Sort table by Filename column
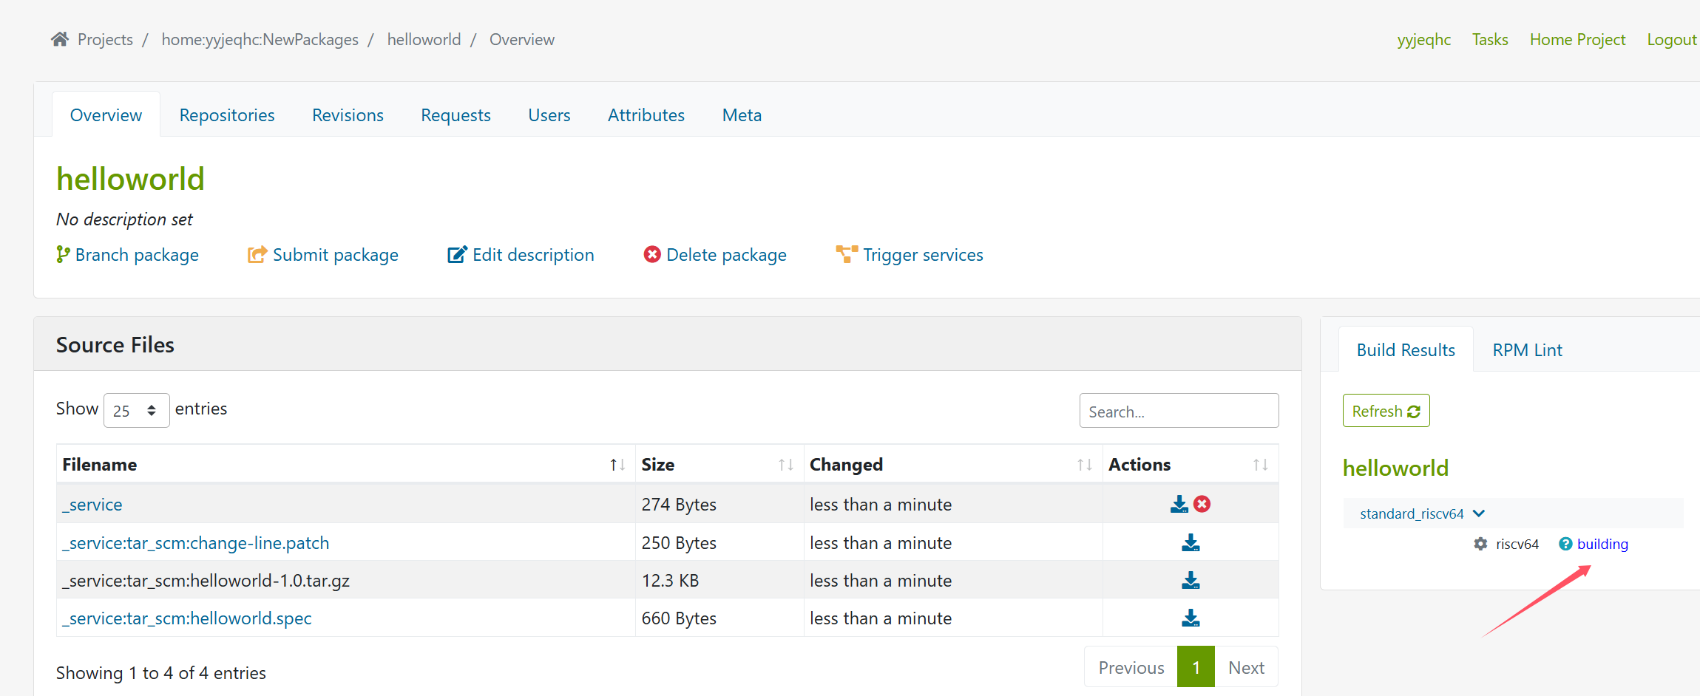 tap(617, 465)
